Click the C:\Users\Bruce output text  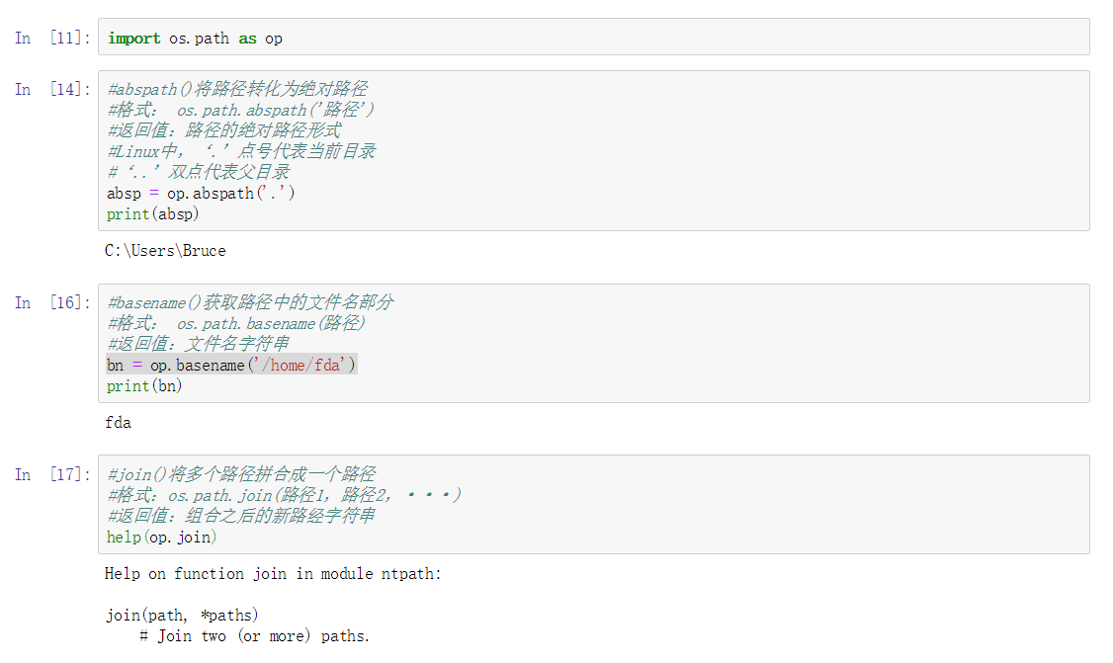165,251
